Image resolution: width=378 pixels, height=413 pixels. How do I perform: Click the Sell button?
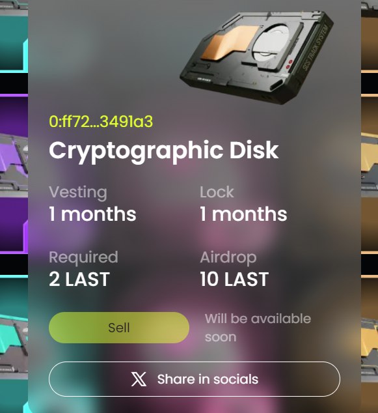pyautogui.click(x=119, y=328)
